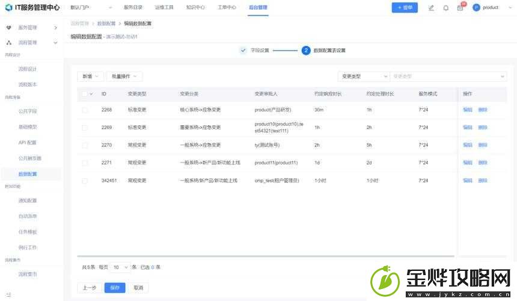Open 公共触发器 in the sidebar
This screenshot has height=301, width=517.
click(x=30, y=158)
